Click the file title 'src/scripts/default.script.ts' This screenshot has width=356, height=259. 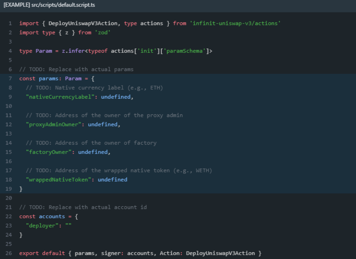(x=63, y=5)
